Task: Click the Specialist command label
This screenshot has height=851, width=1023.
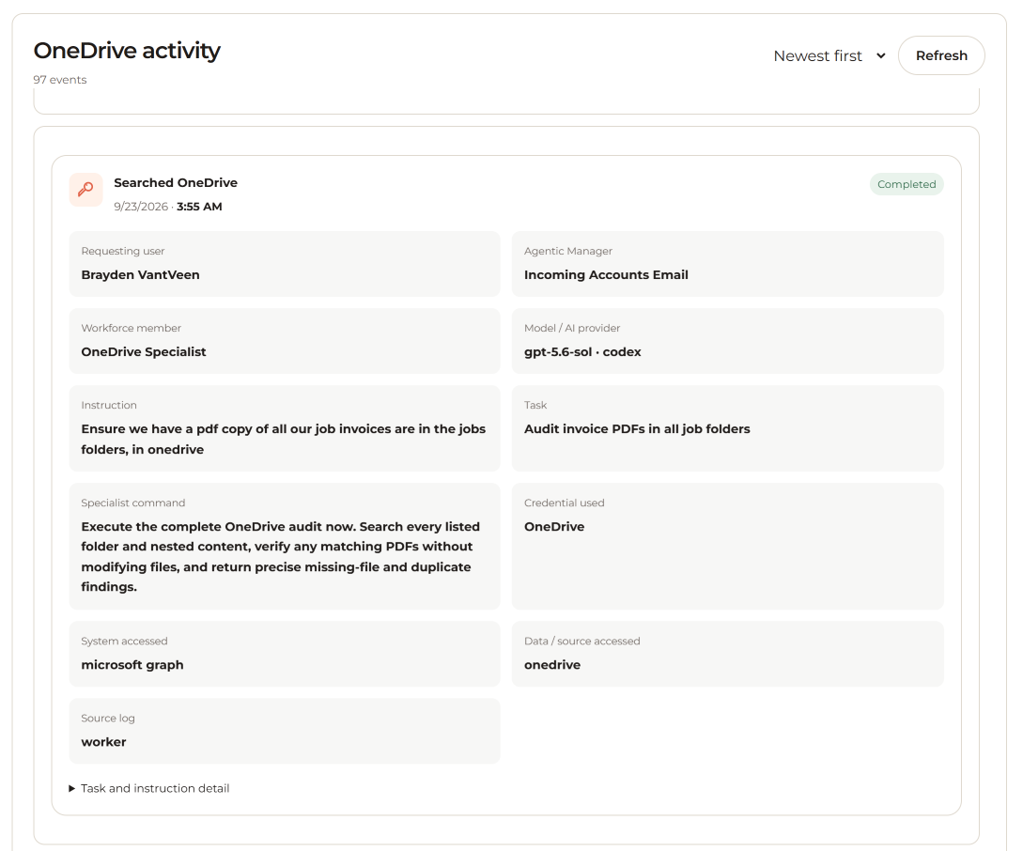Action: tap(133, 503)
